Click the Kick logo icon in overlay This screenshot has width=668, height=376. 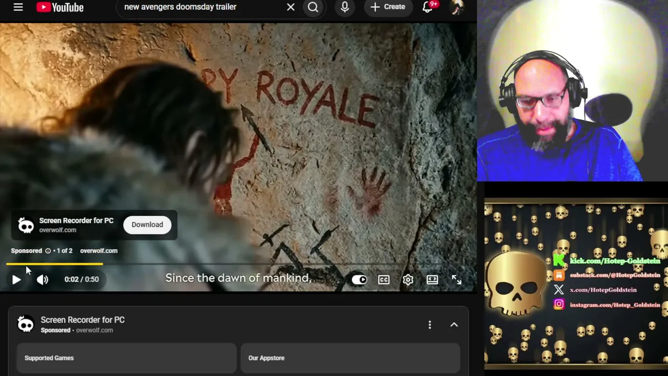[x=559, y=260]
